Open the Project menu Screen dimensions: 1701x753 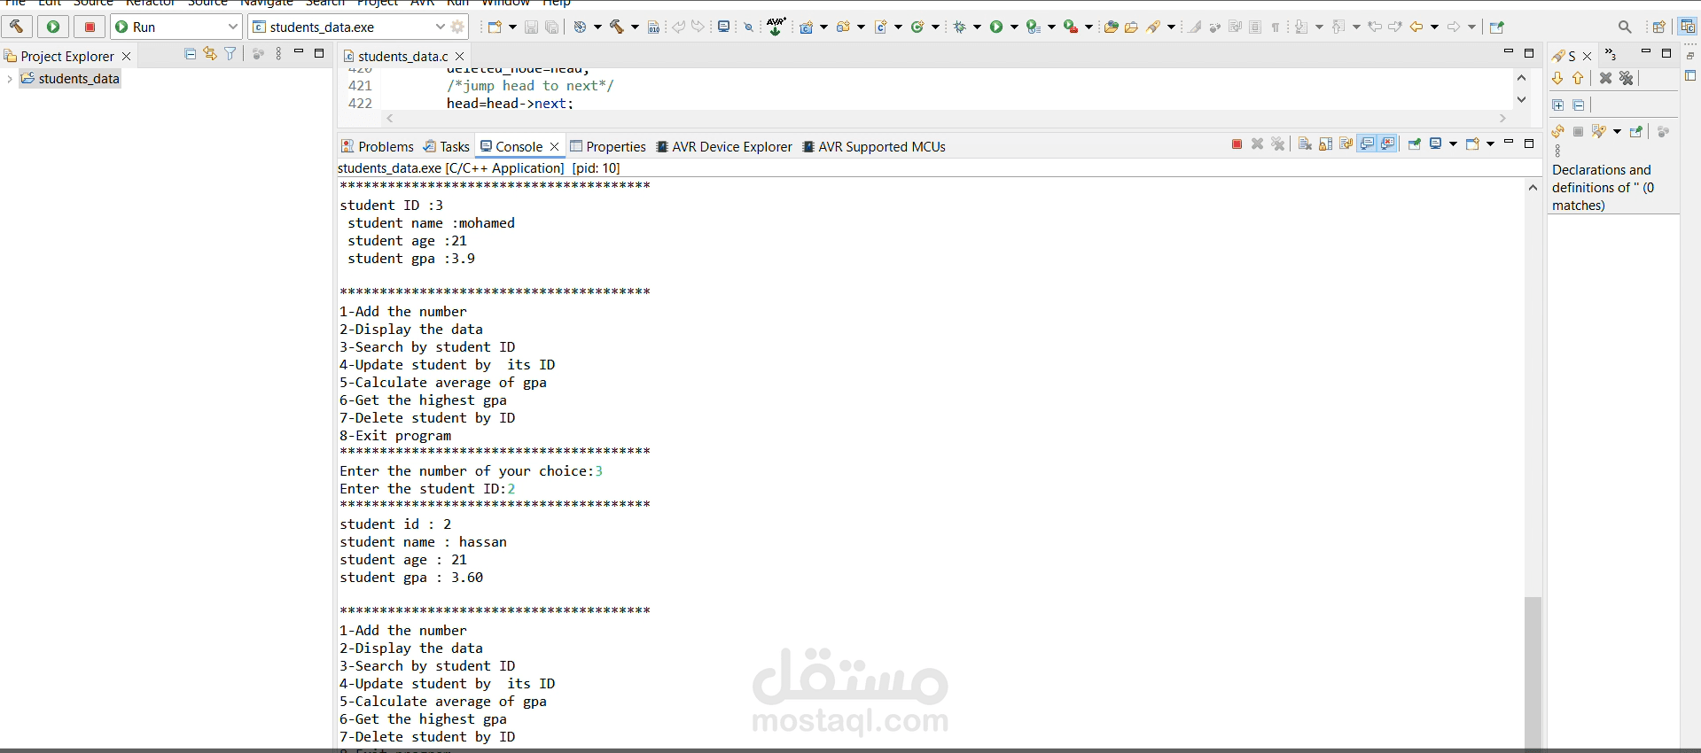click(378, 3)
